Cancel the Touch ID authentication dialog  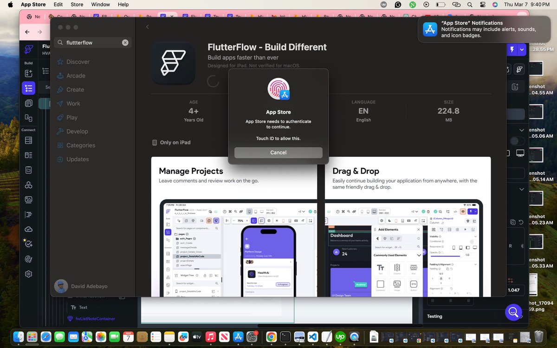[x=278, y=153]
